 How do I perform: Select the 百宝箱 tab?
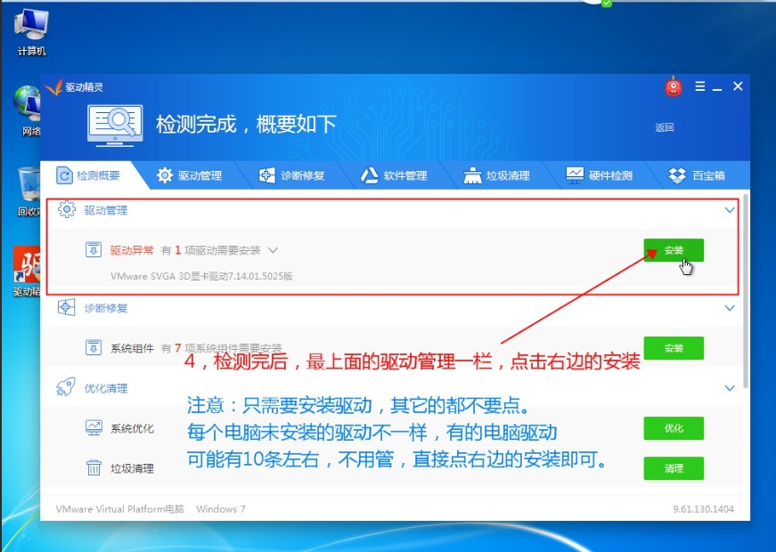pos(698,175)
